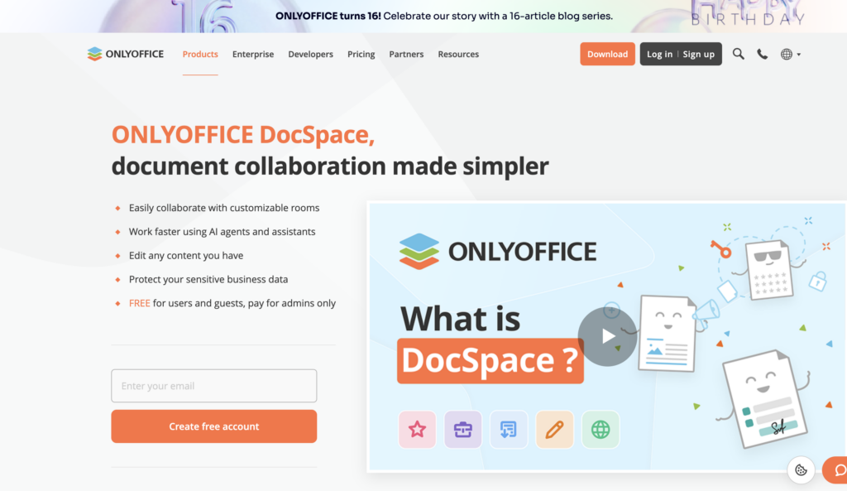Click the ONLYOFFICE logo in the header

(x=126, y=54)
